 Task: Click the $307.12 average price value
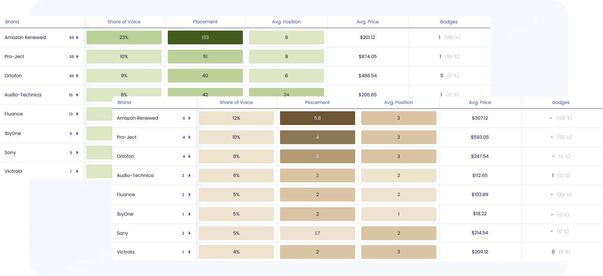pos(480,118)
